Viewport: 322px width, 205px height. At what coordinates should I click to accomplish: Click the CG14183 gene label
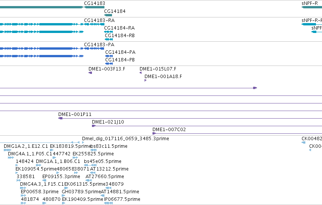pyautogui.click(x=95, y=3)
